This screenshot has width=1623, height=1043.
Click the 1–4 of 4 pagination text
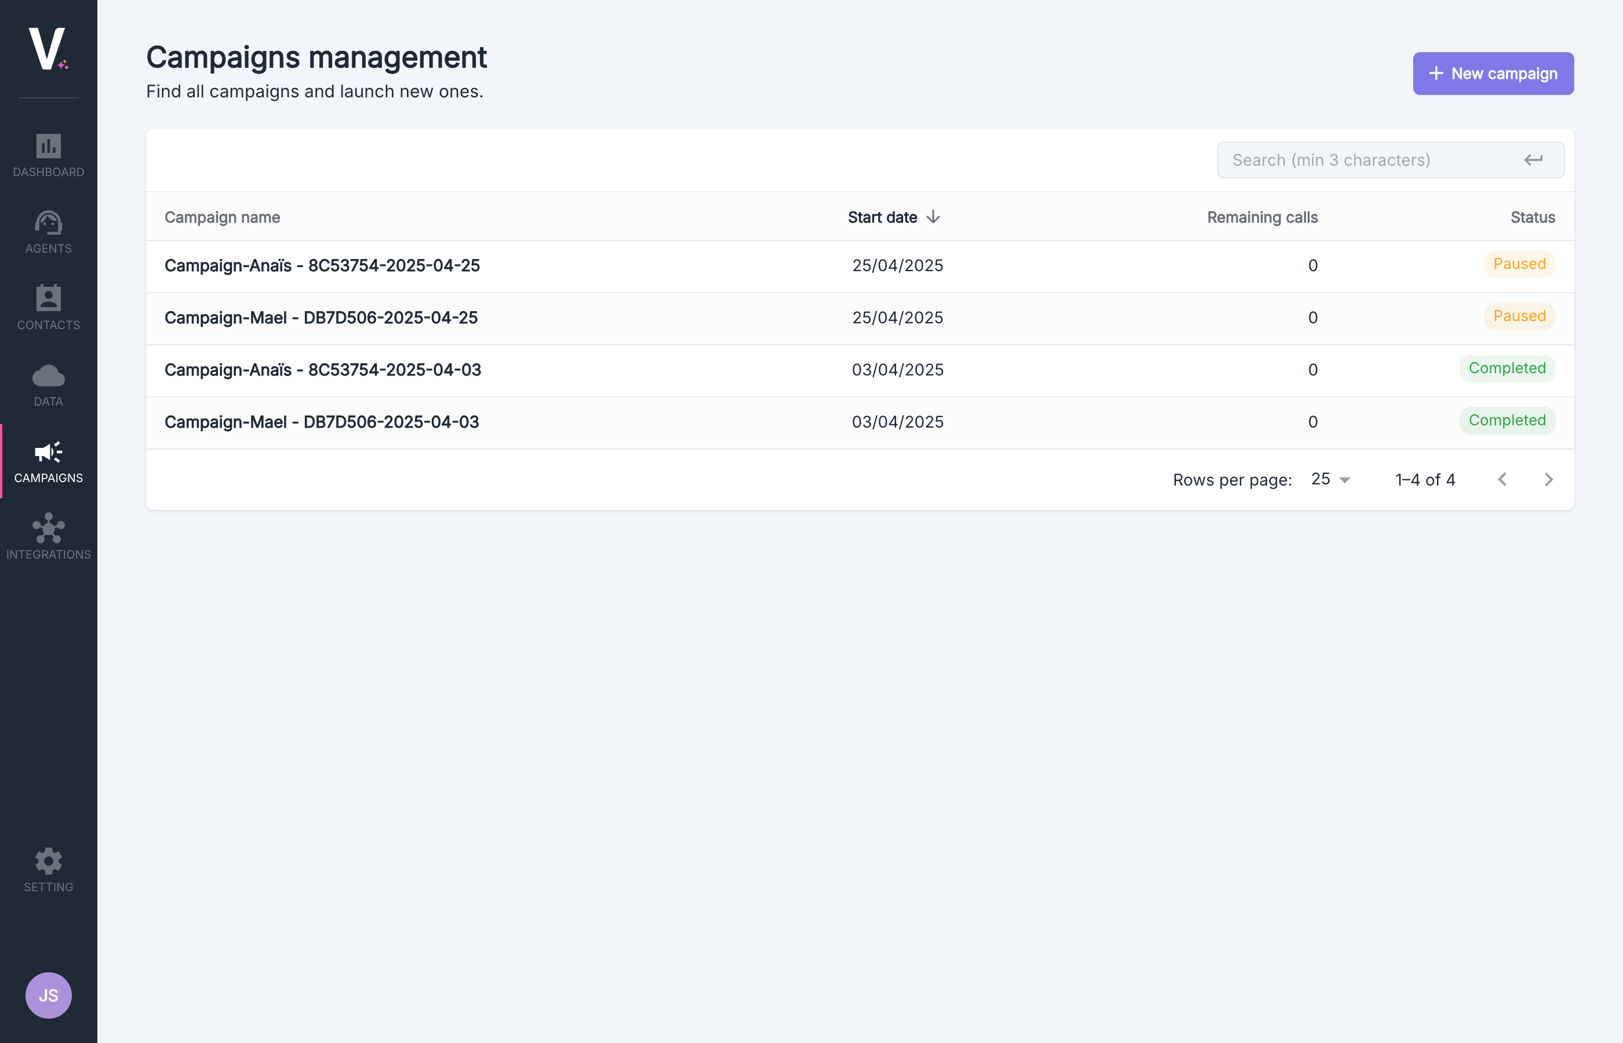click(x=1425, y=480)
